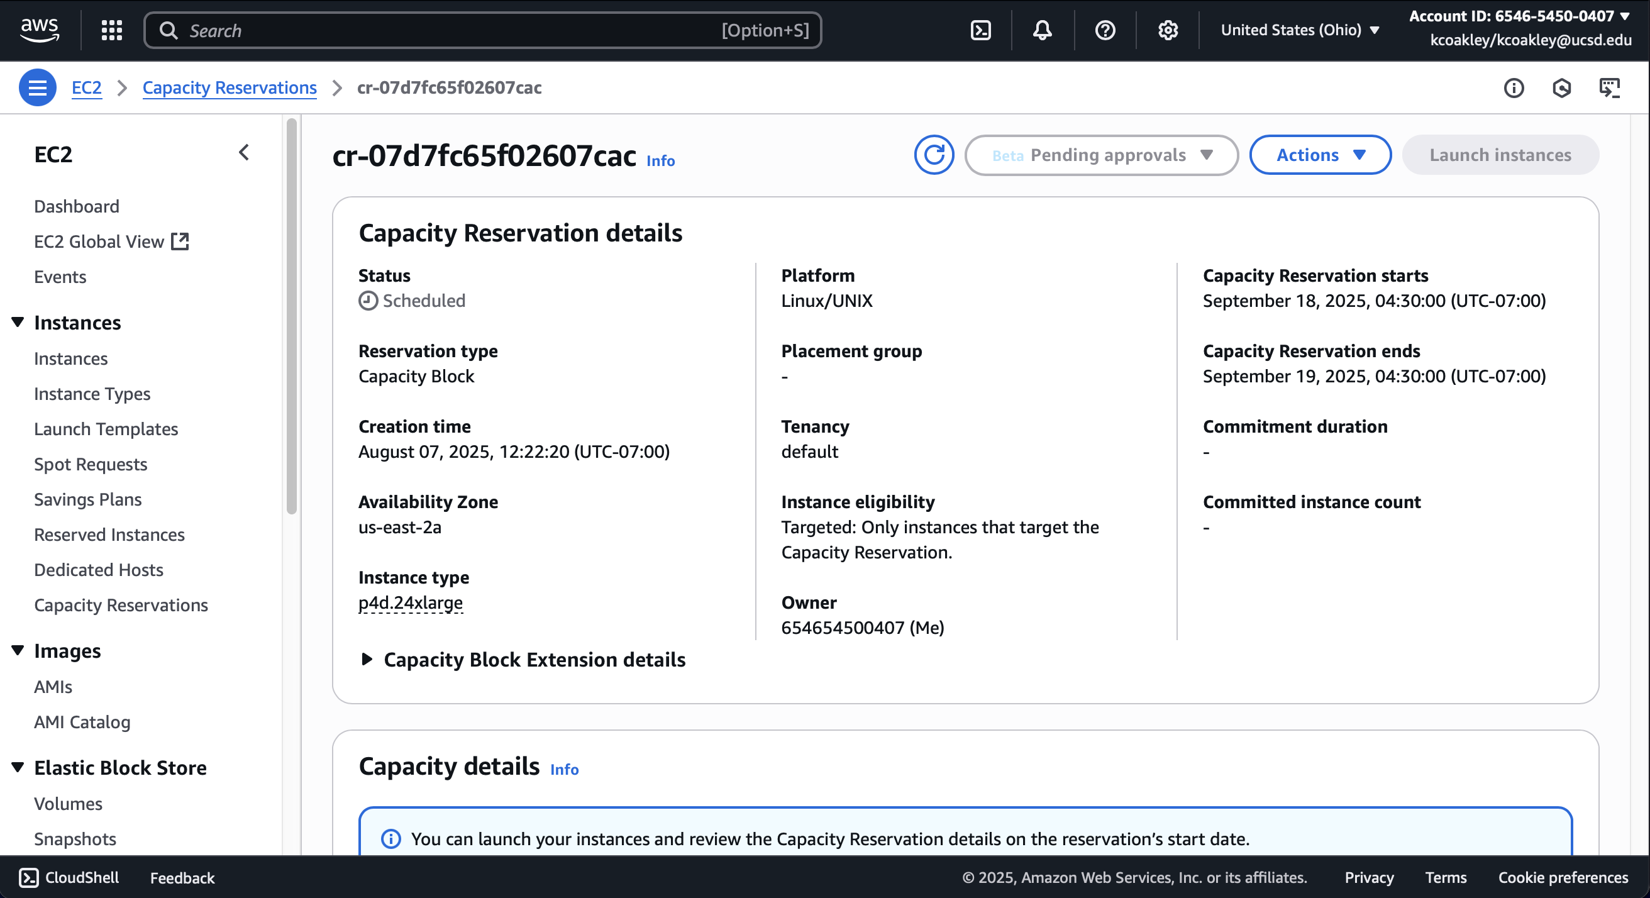
Task: Go to Launch Templates in sidebar
Action: pyautogui.click(x=106, y=428)
